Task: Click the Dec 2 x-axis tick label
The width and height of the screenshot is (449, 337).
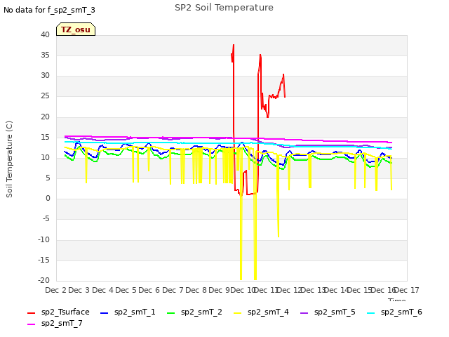Action: pyautogui.click(x=55, y=290)
